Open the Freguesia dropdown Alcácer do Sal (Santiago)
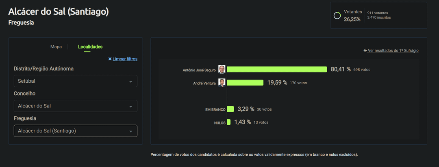Image resolution: width=439 pixels, height=167 pixels. pos(76,131)
